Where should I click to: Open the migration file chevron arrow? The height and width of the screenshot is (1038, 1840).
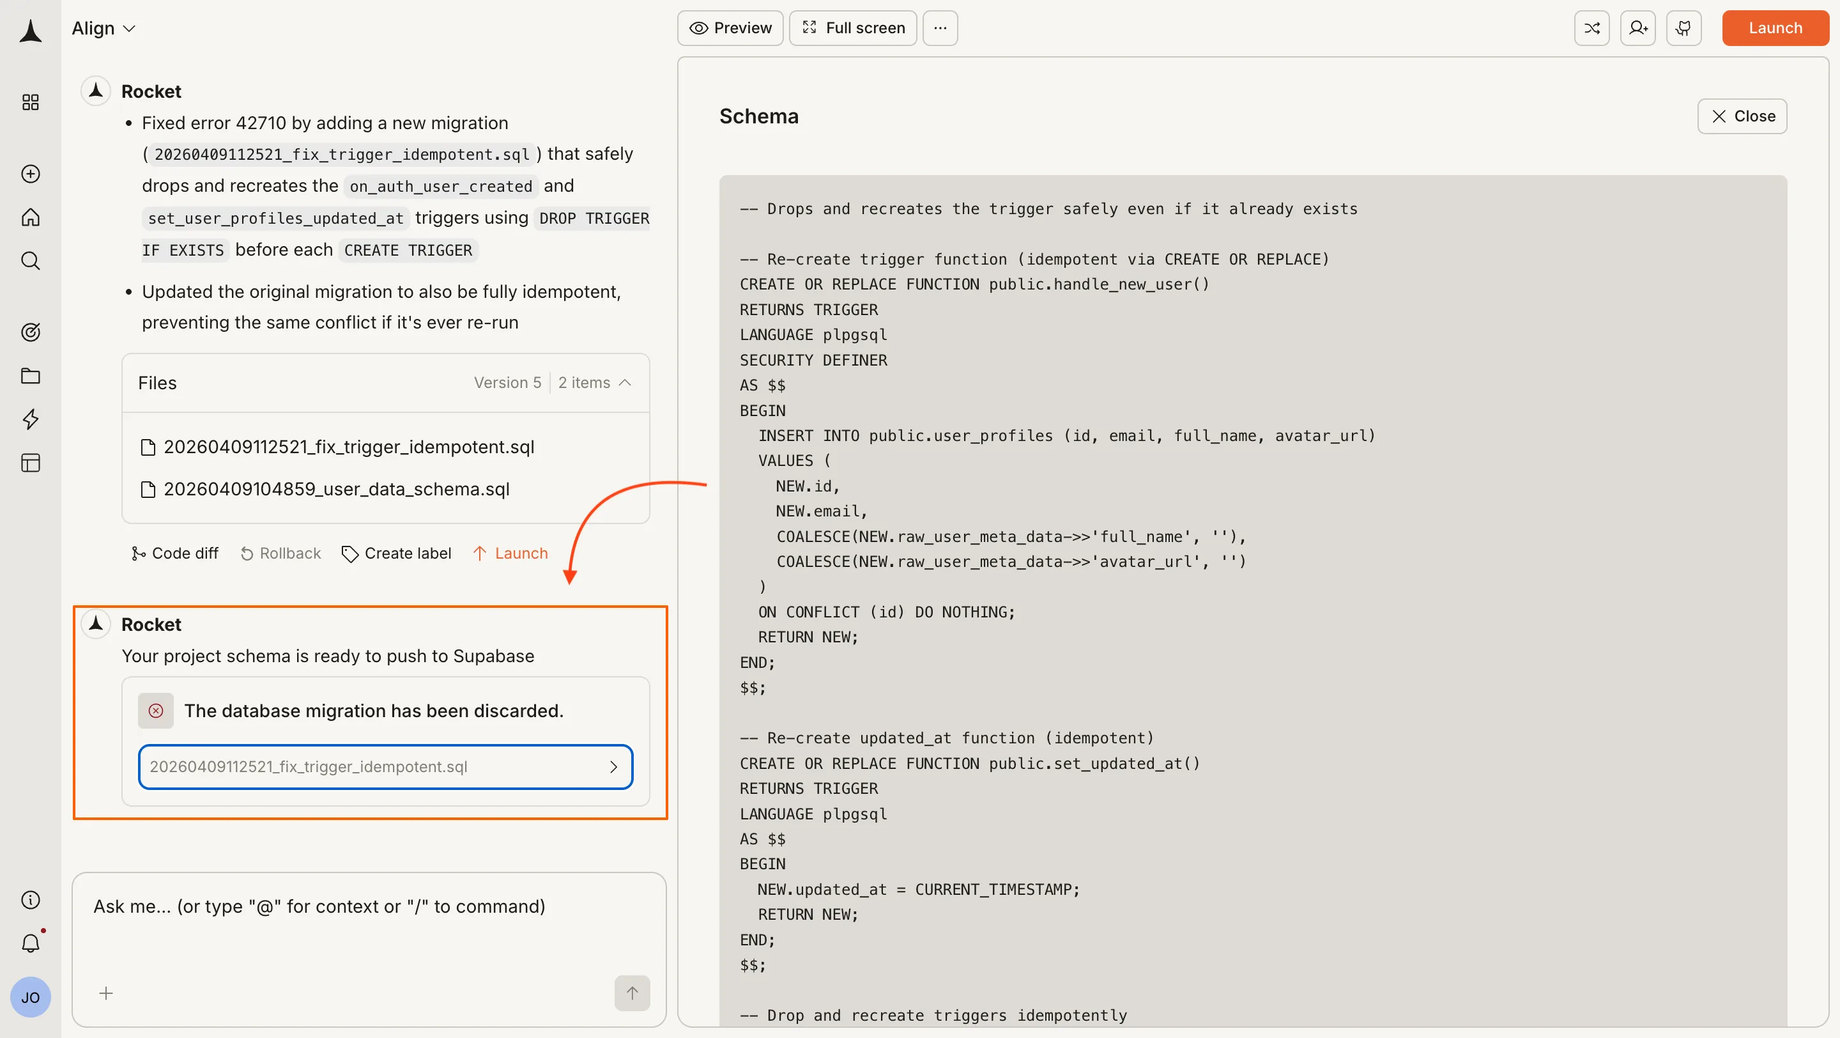613,766
